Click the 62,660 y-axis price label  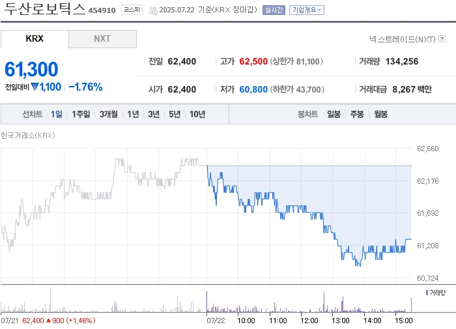[427, 149]
